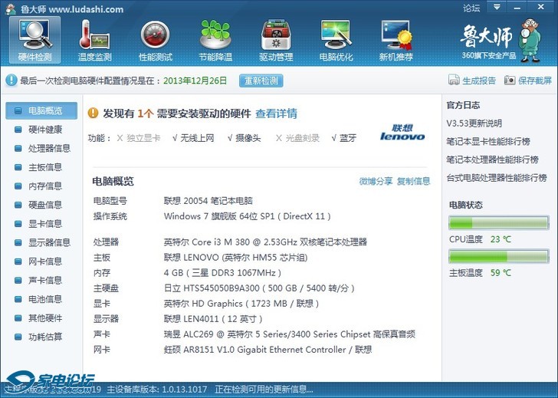Click 保存截屏 to save screenshot

(527, 81)
